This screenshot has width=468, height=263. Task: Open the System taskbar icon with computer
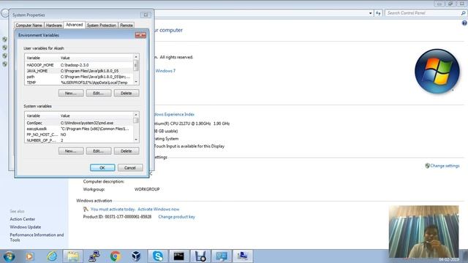[x=243, y=256]
